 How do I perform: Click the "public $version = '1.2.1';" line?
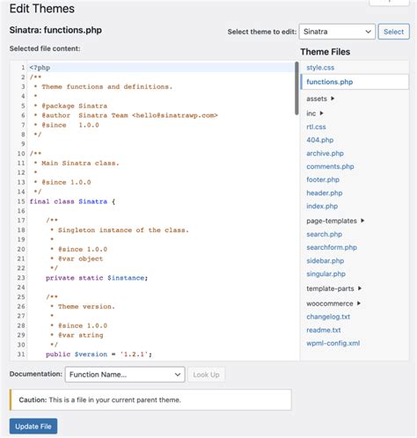coord(99,354)
